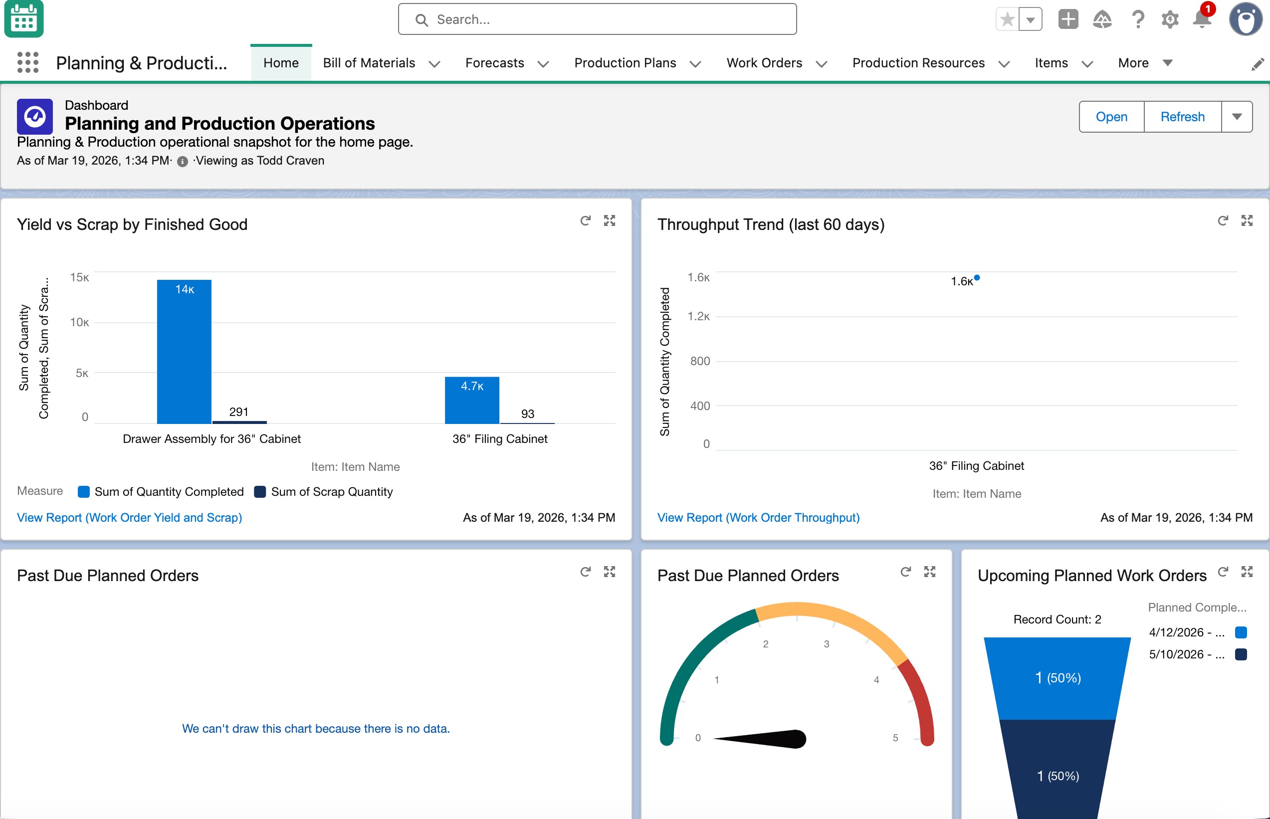Click the Help question mark icon
This screenshot has width=1270, height=819.
pos(1138,19)
